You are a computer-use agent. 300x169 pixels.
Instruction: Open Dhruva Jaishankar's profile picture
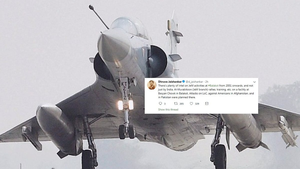tap(152, 85)
